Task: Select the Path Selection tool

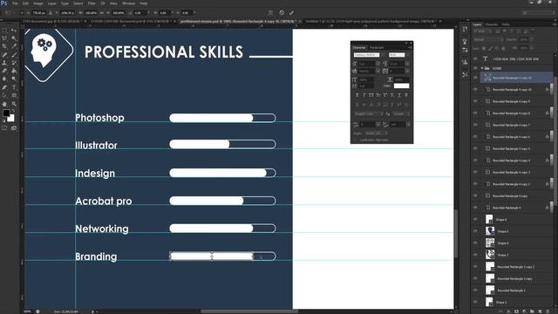Action: [x=4, y=95]
